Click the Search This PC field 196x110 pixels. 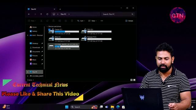[x=118, y=14]
